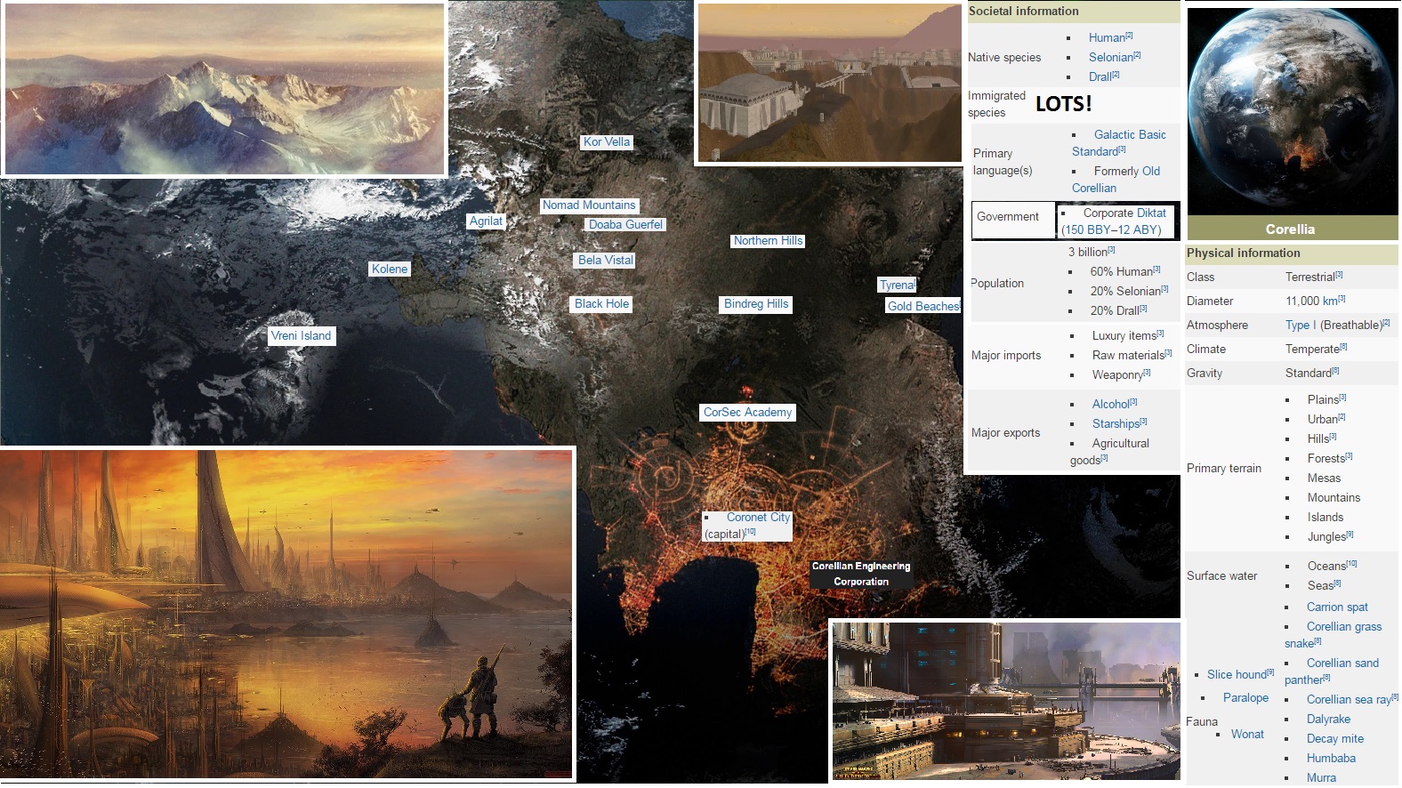Open the Vreni Island label
1402x788 pixels.
click(301, 336)
